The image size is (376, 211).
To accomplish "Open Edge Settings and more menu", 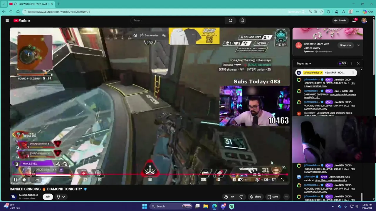I will click(357, 12).
